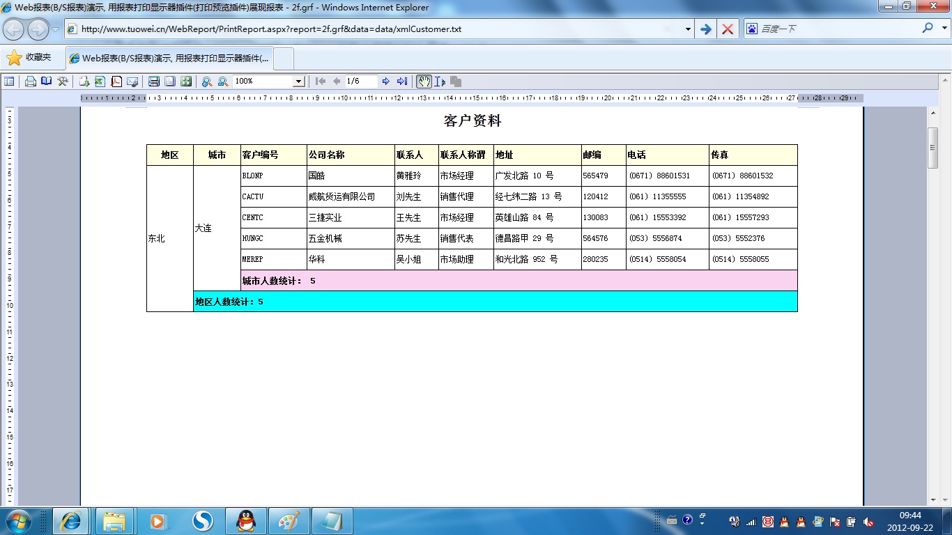Viewport: 952px width, 535px height.
Task: Click the Print icon in report toolbar
Action: (31, 82)
